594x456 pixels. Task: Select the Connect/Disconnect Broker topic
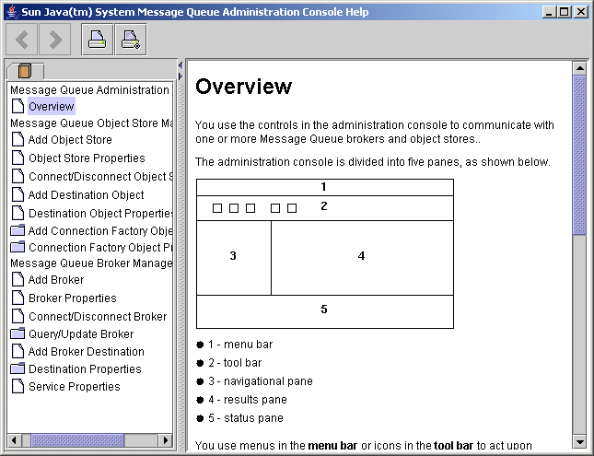click(98, 317)
